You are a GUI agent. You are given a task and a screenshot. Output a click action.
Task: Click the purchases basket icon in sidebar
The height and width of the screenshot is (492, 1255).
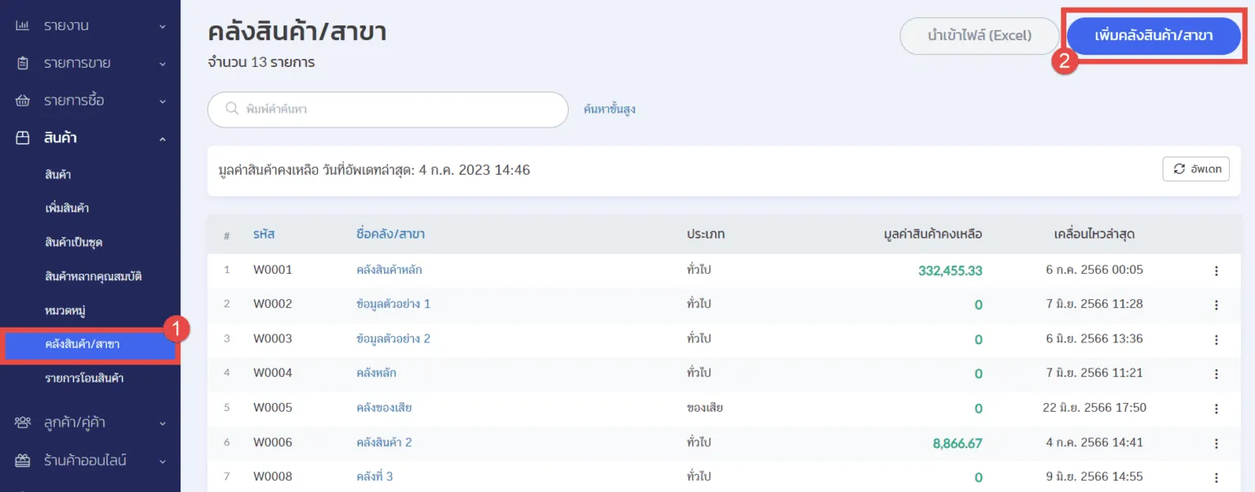(23, 101)
